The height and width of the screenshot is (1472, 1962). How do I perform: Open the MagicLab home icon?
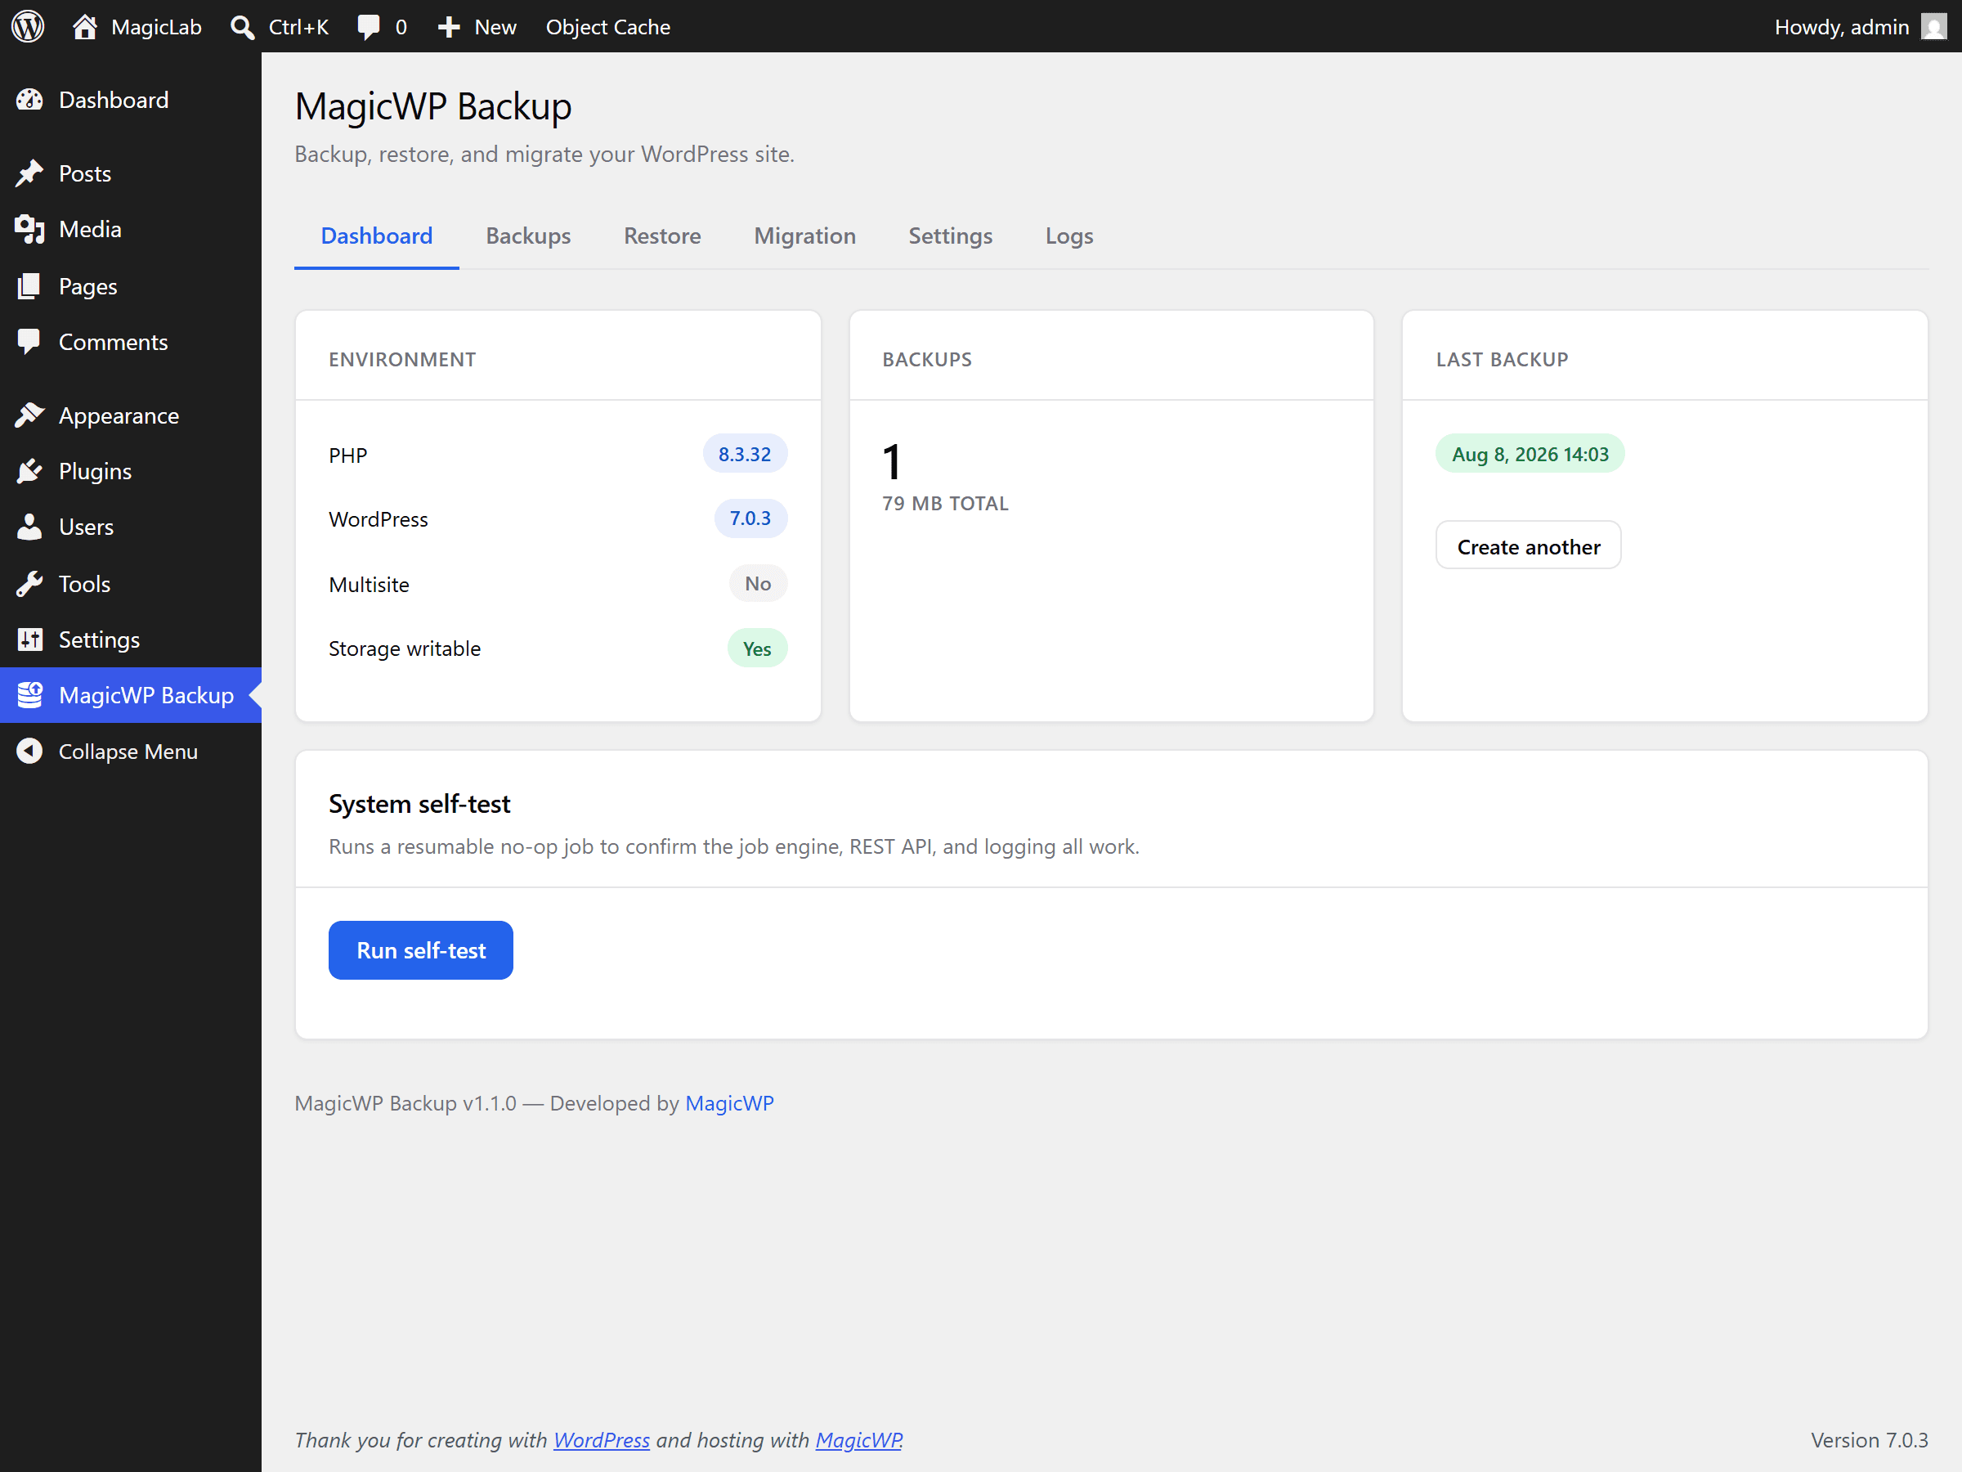84,27
